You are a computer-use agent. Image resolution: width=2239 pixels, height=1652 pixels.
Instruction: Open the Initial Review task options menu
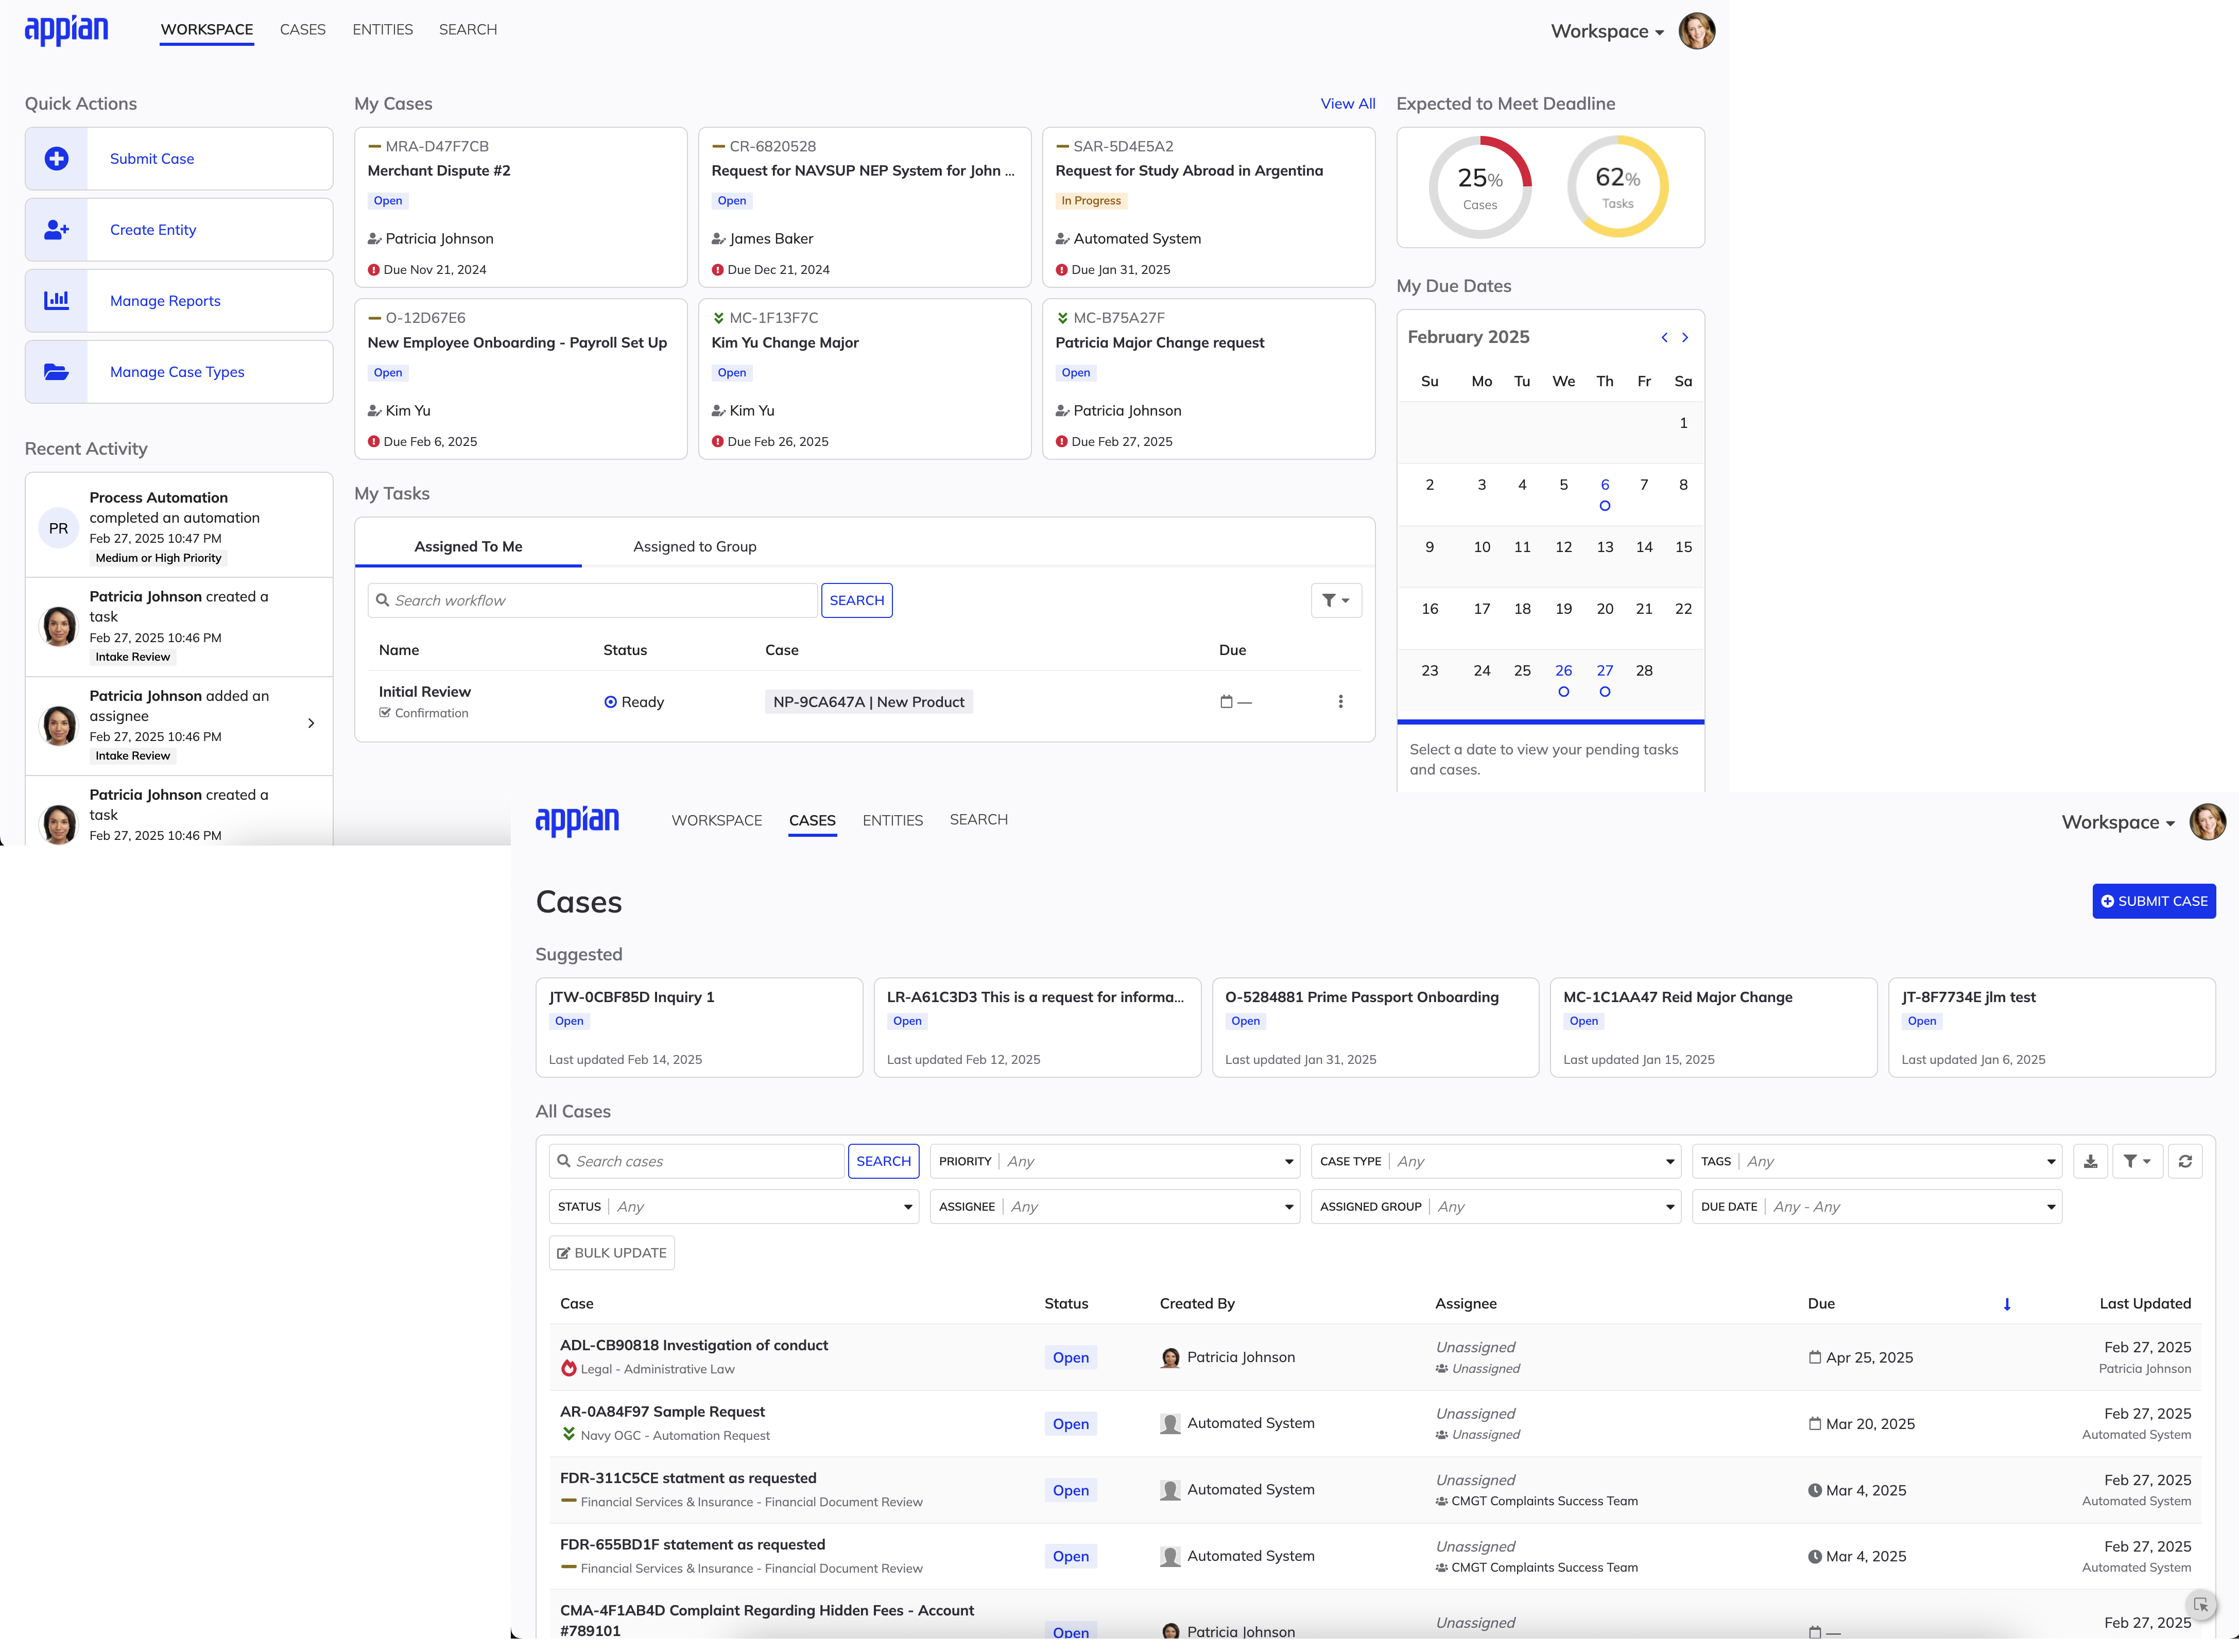pos(1340,702)
